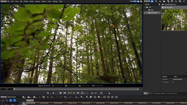
Task: Click the Stop playback button
Action: tap(60, 93)
